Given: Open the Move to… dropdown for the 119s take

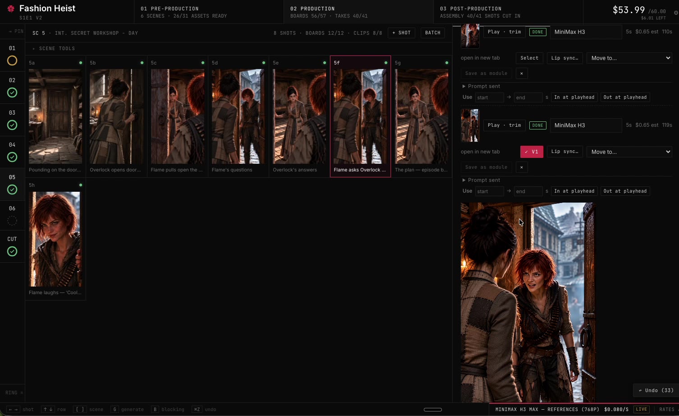Looking at the screenshot, I should pos(629,152).
